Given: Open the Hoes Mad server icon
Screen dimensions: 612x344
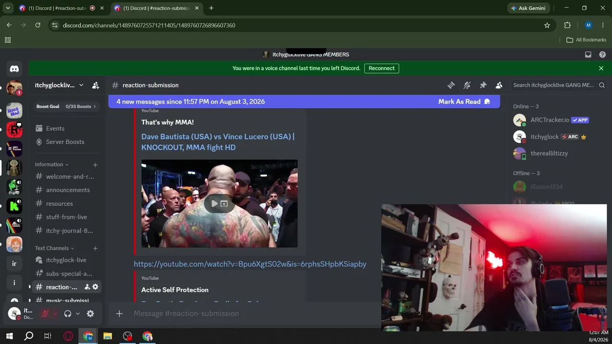Looking at the screenshot, I should point(14,111).
